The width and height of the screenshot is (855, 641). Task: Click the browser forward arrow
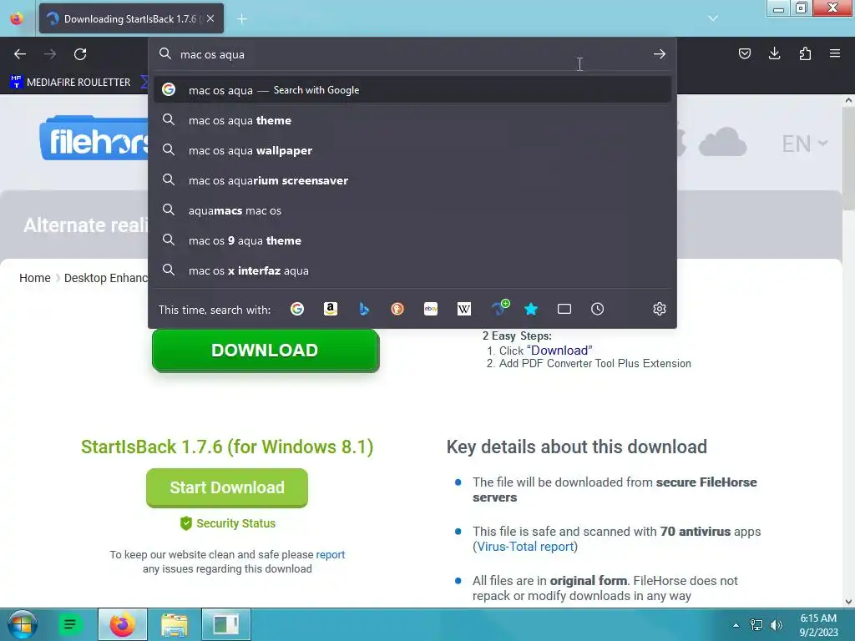[50, 54]
